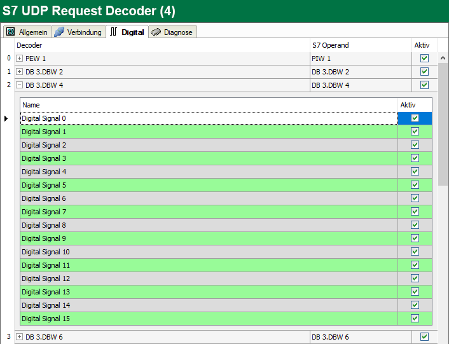Click the row selector arrow for Digital Signal 0
The image size is (449, 344).
click(x=6, y=118)
